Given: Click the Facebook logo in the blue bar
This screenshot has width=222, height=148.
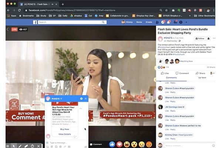Looking at the screenshot, I should tap(35, 22).
